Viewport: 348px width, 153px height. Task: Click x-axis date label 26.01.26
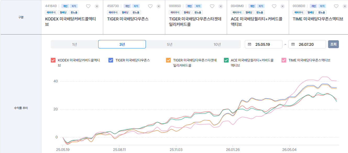[x=233, y=150]
